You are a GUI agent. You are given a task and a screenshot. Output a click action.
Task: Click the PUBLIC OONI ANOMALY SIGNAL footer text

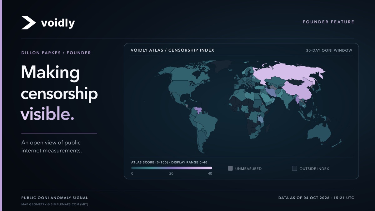tap(55, 198)
